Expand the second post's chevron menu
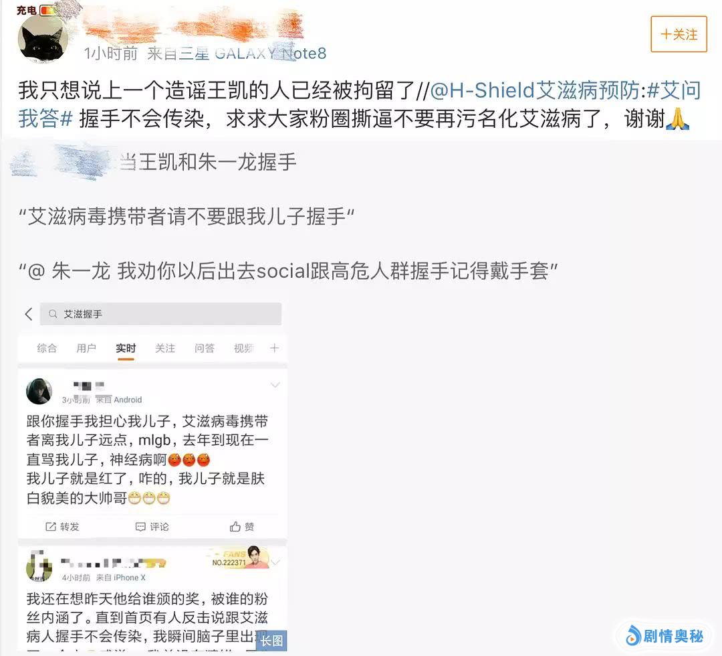Viewport: 722px width, 656px height. click(275, 562)
